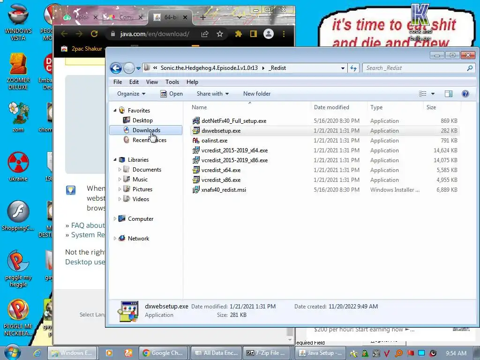The image size is (480, 360).
Task: Select the vcredist_x86.exe file icon
Action: [196, 180]
